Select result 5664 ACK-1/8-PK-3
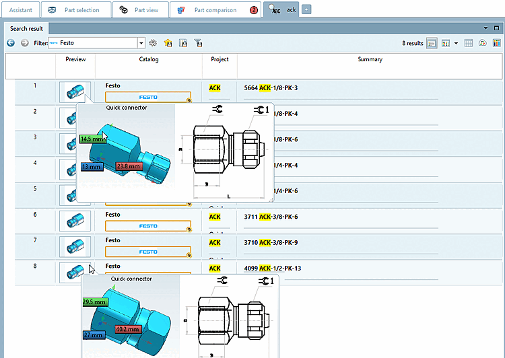Screen dimensions: 505x358 click(271, 88)
